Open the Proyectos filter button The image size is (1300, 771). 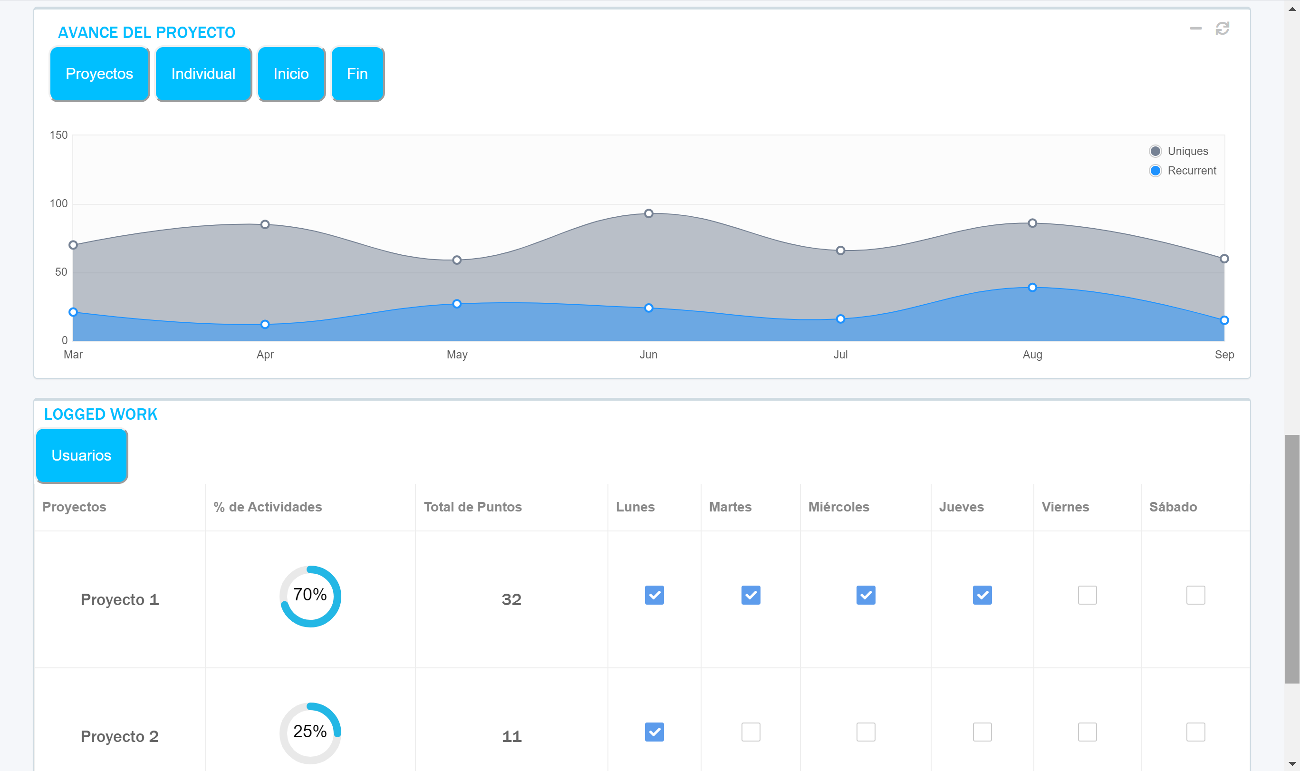[99, 74]
